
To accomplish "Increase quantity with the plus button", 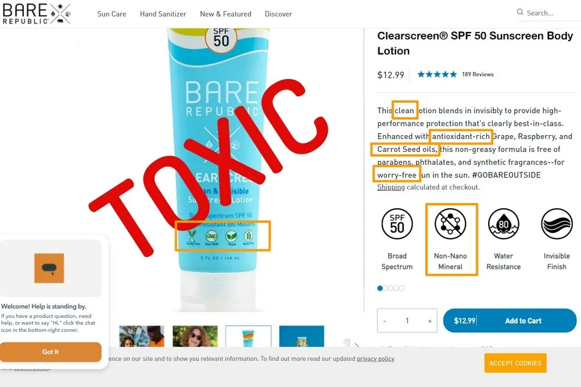I will [x=430, y=321].
